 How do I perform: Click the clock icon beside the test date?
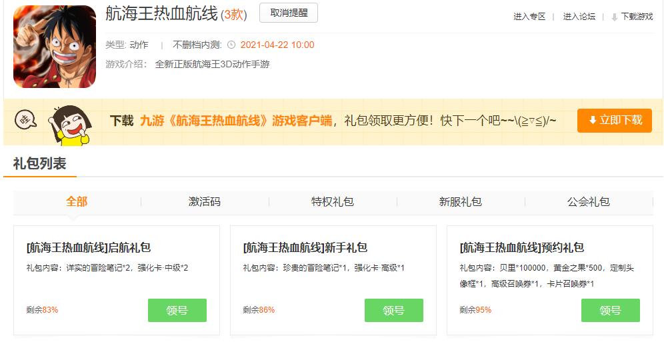click(231, 45)
